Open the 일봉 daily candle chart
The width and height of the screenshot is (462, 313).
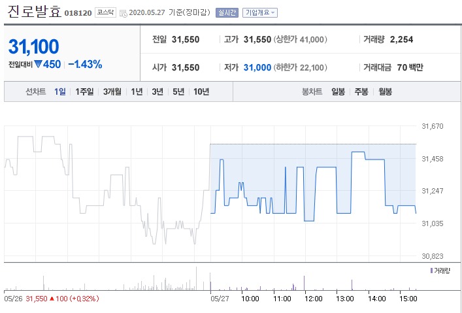coord(338,91)
